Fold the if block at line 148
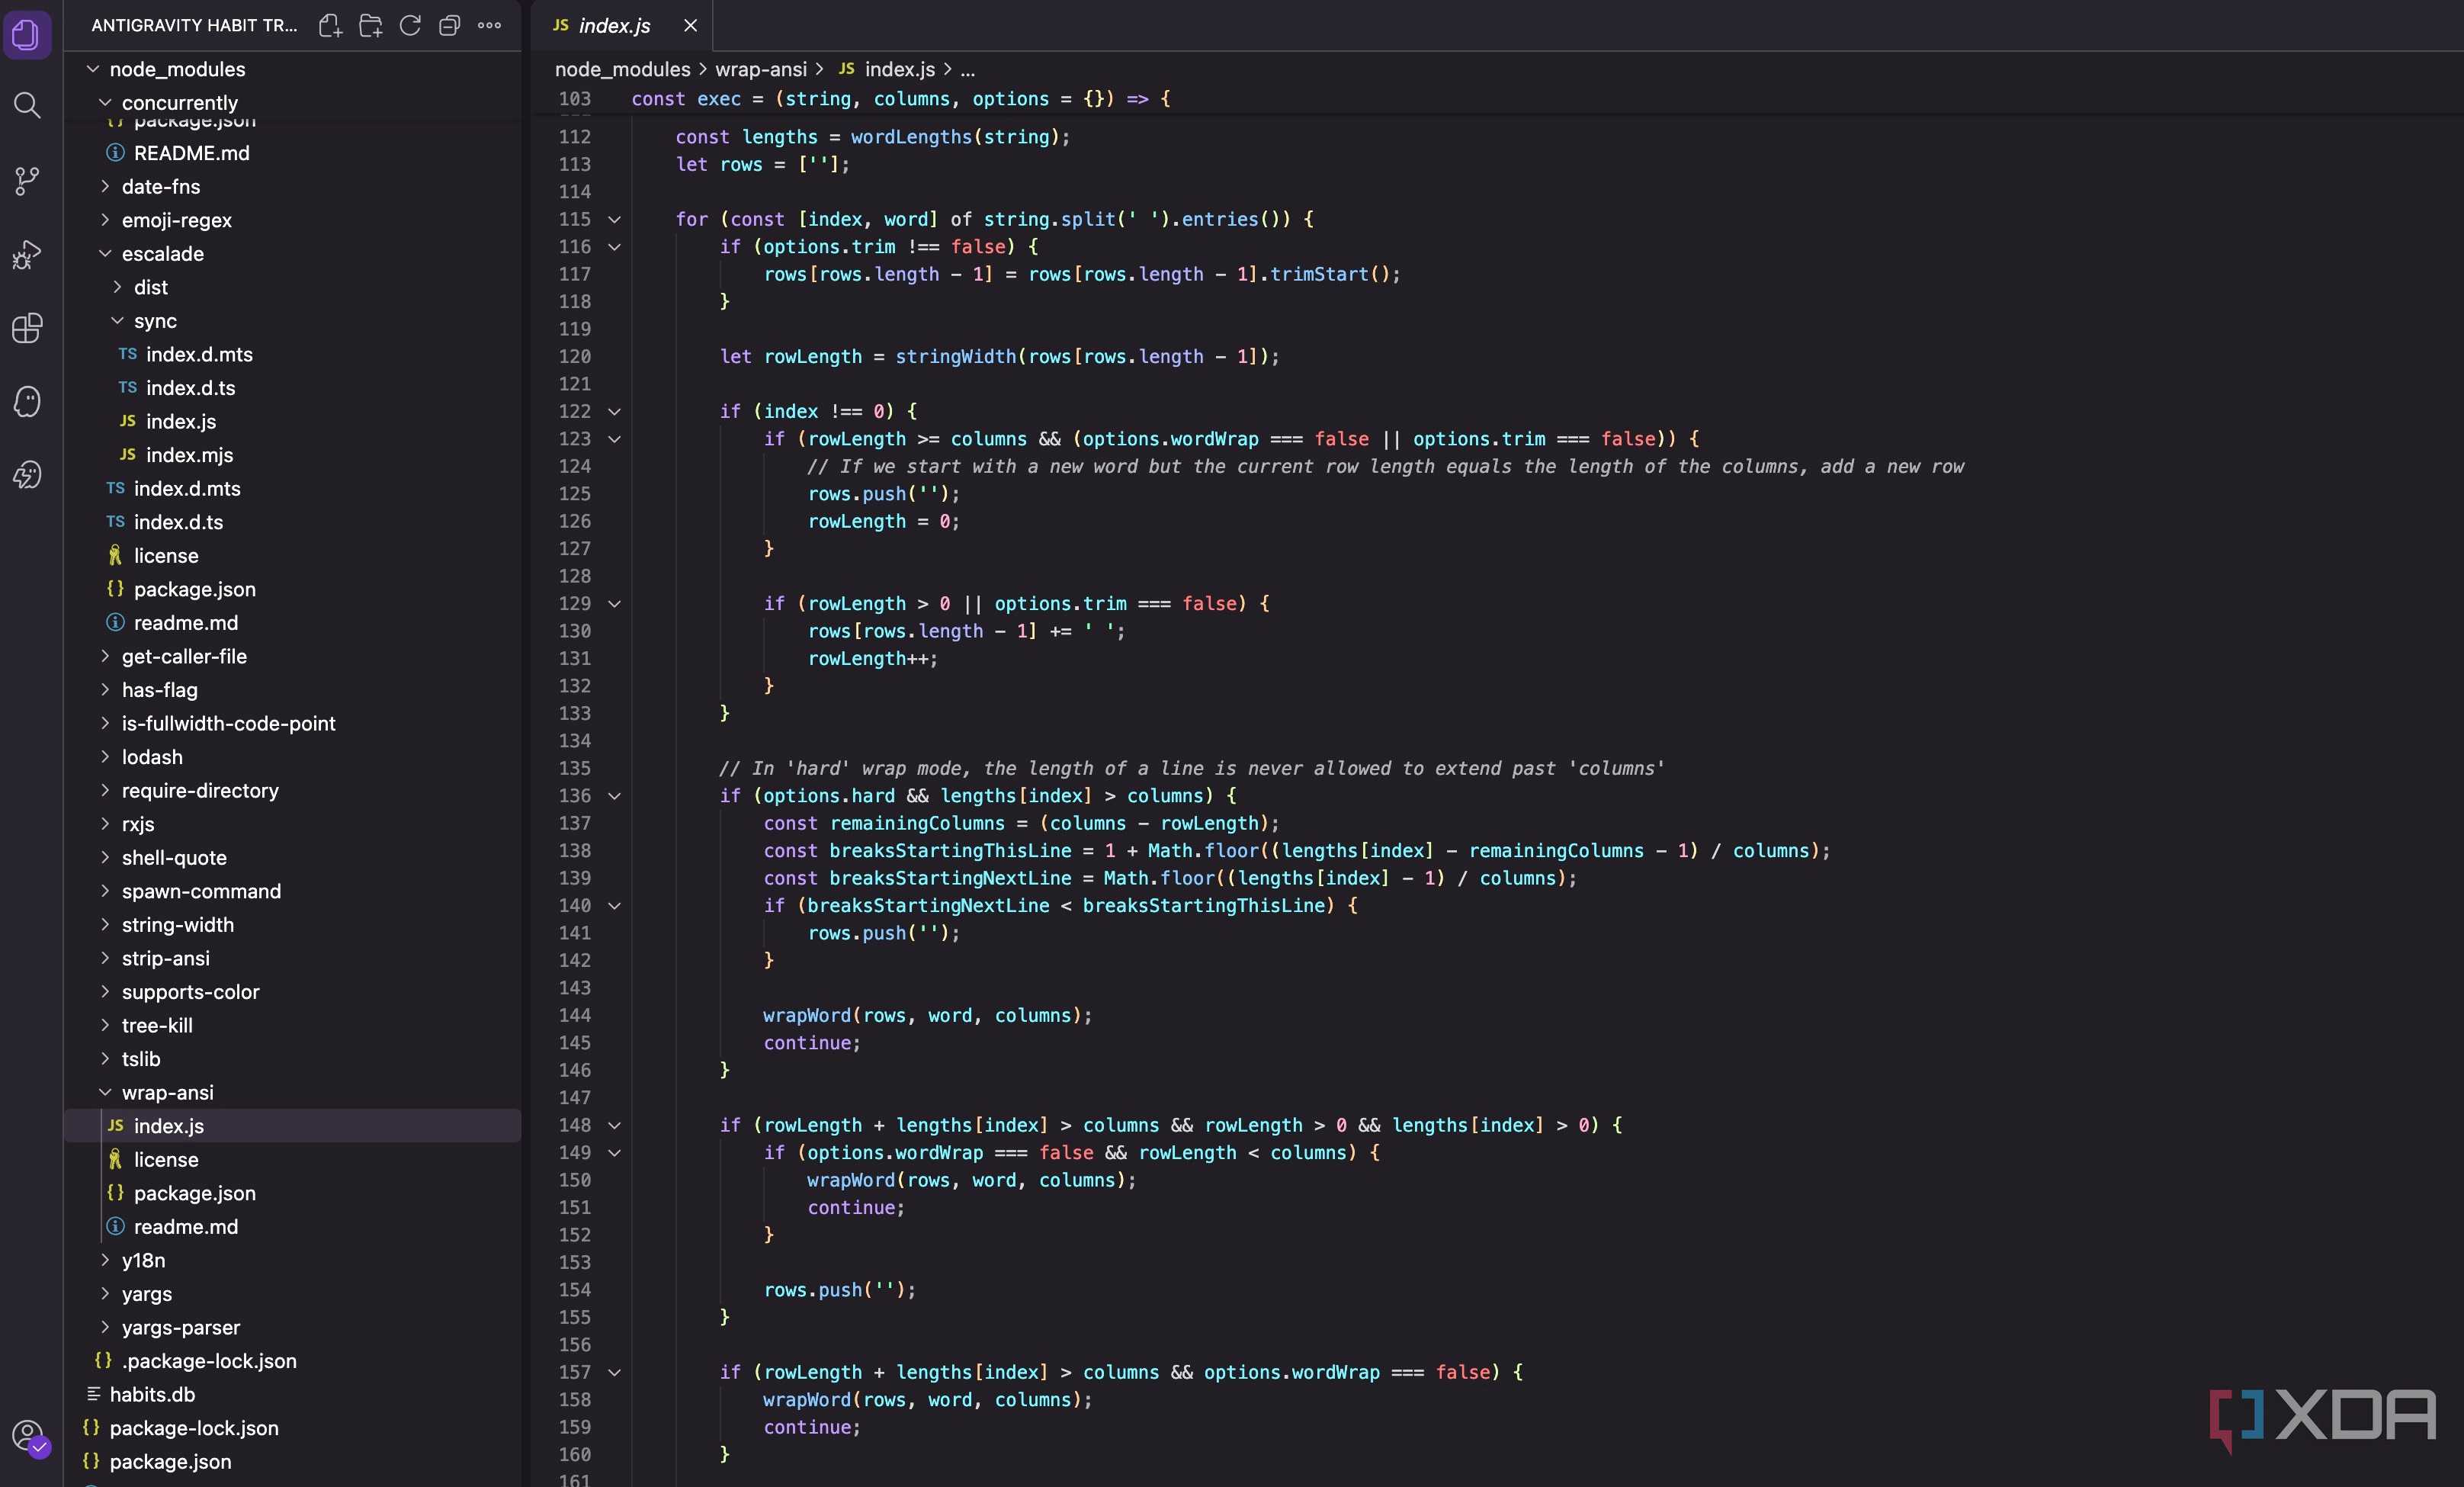2464x1487 pixels. 615,1125
